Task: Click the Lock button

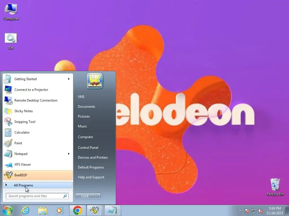Action: coord(85,196)
